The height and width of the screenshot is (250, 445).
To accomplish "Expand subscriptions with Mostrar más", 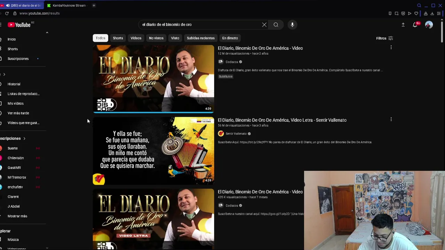I will [x=17, y=216].
